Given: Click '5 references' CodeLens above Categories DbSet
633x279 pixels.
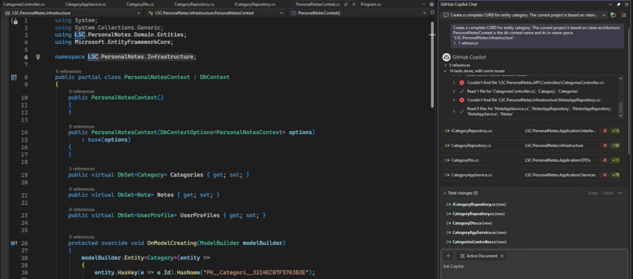Looking at the screenshot, I should point(82,169).
